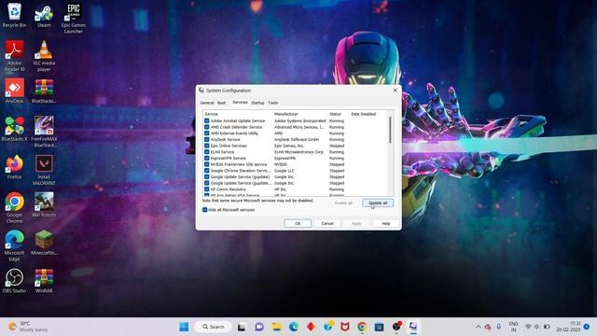The height and width of the screenshot is (336, 597).
Task: Select the OBS Studio desktop icon
Action: point(15,280)
